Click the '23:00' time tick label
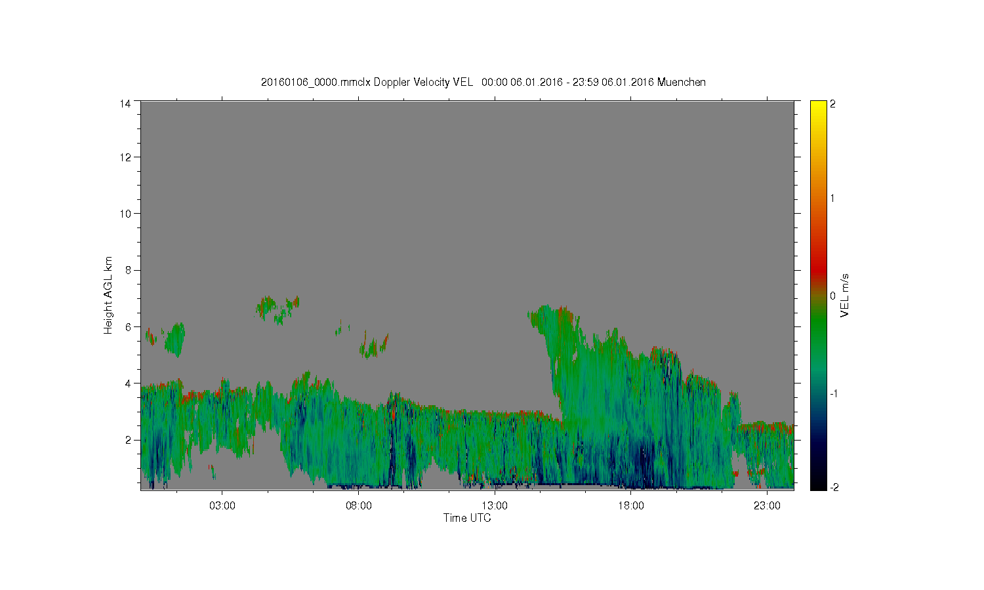 767,505
